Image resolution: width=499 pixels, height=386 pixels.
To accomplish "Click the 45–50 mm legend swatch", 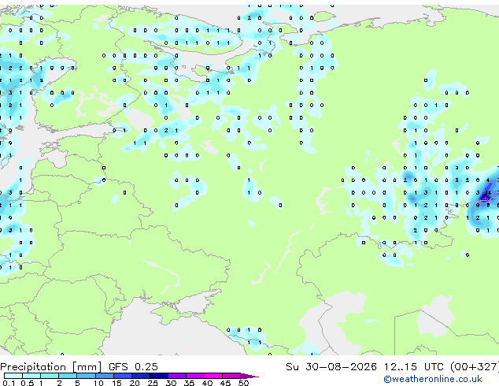I will click(x=231, y=376).
